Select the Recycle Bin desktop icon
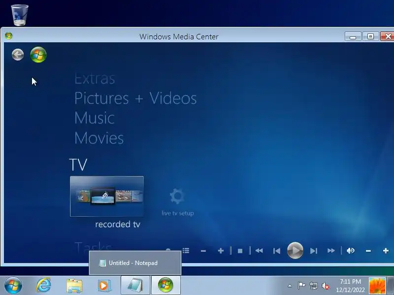 pos(20,15)
